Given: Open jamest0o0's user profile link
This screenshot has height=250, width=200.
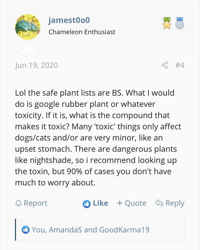Looking at the screenshot, I should (x=69, y=20).
